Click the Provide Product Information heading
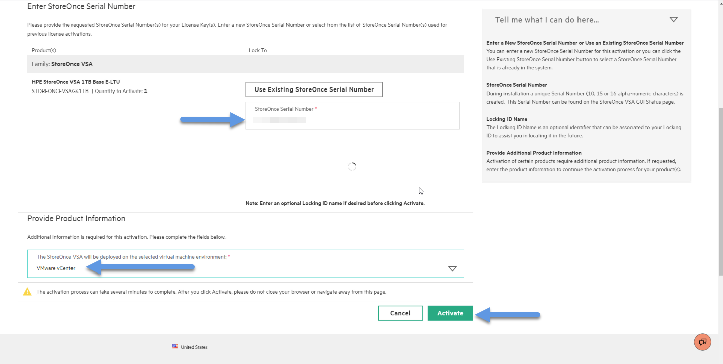The image size is (723, 364). [76, 218]
